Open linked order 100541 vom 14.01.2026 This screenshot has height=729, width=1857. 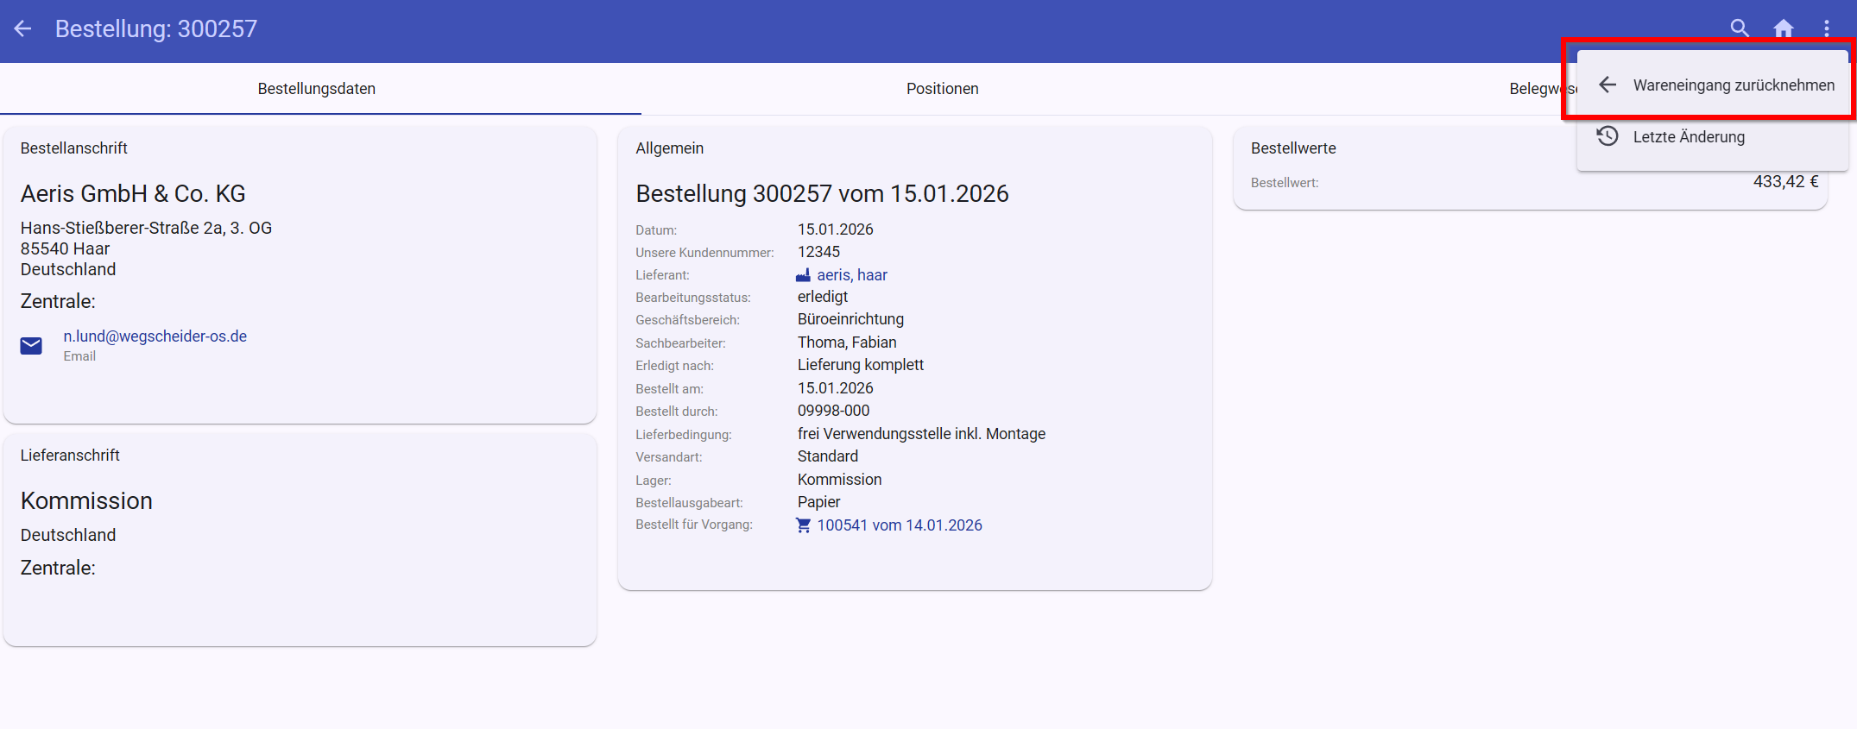[x=899, y=525]
